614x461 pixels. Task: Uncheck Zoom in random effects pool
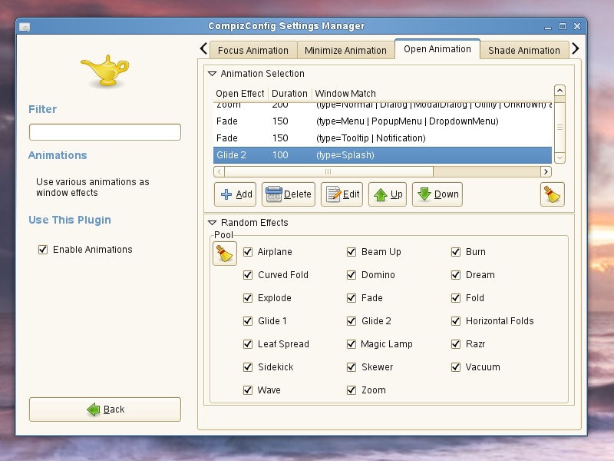point(352,390)
